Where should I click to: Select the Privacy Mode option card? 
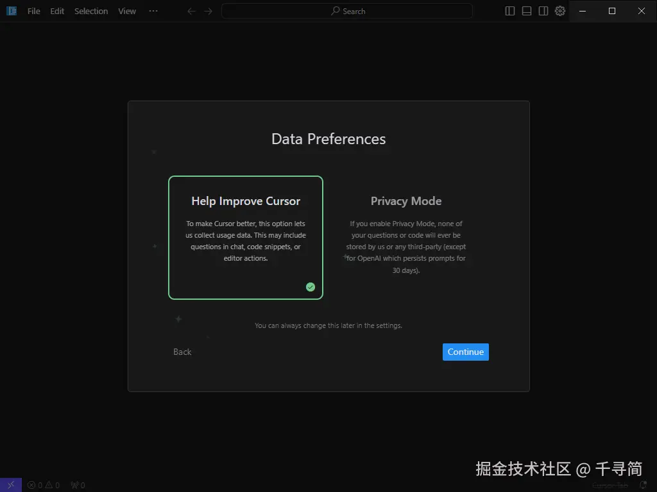pyautogui.click(x=406, y=238)
